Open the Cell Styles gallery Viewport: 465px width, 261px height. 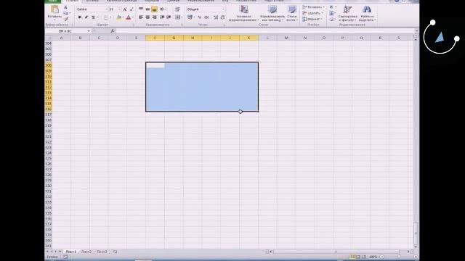click(292, 13)
